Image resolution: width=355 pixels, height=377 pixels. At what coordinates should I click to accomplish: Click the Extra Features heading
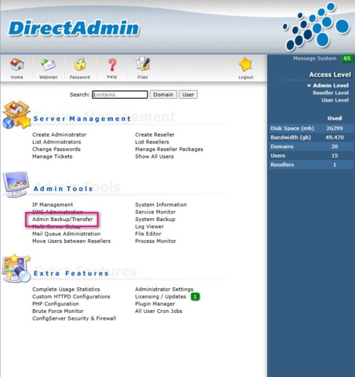71,273
